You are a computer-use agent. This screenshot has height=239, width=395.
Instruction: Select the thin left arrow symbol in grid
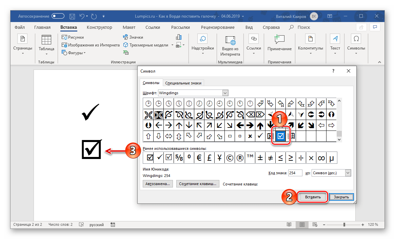pyautogui.click(x=158, y=125)
